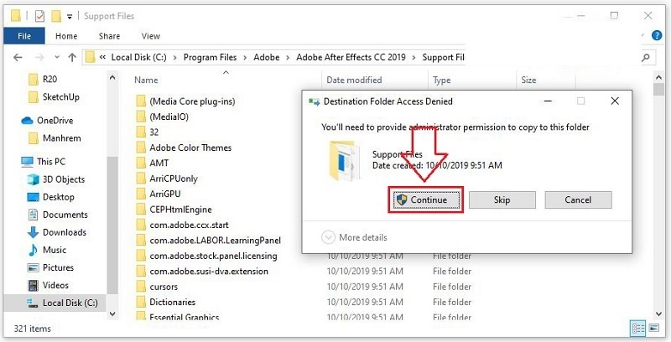Screen dimensions: 671x342
Task: Switch to large icons view button
Action: click(656, 329)
